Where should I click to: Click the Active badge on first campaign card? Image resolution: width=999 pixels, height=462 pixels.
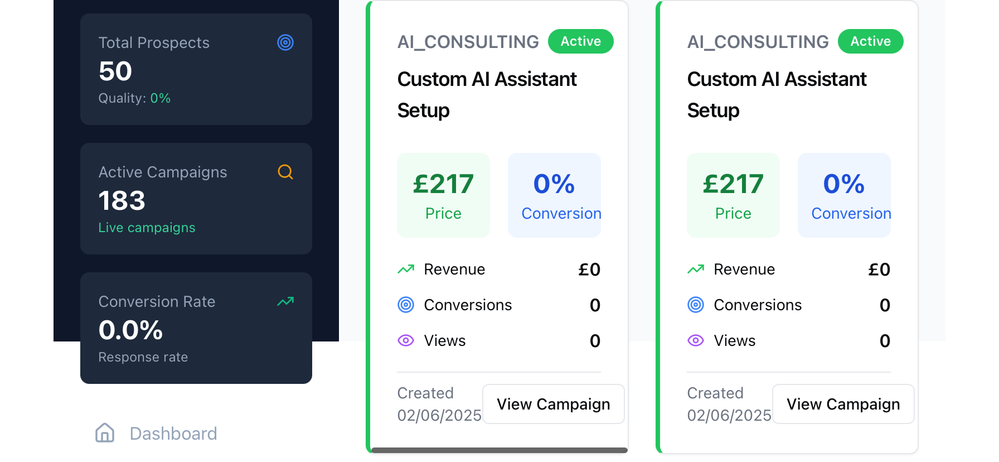coord(580,41)
